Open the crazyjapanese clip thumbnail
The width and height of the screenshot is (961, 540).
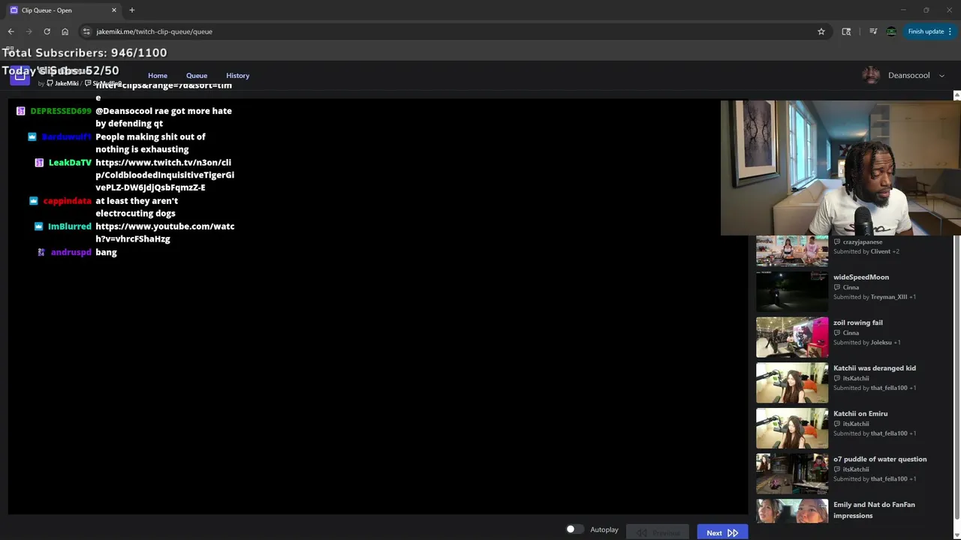click(x=792, y=251)
